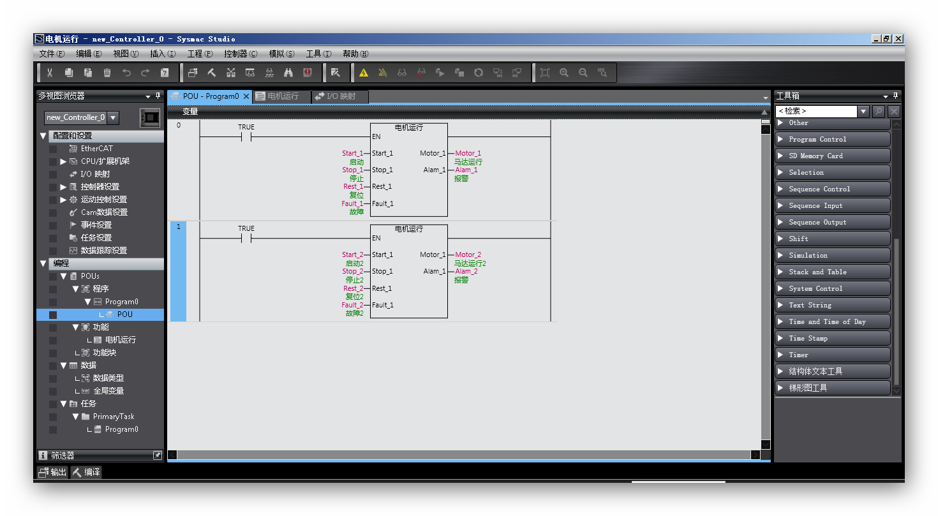Open the new_Controller_0 dropdown
The image size is (938, 516).
coord(113,117)
